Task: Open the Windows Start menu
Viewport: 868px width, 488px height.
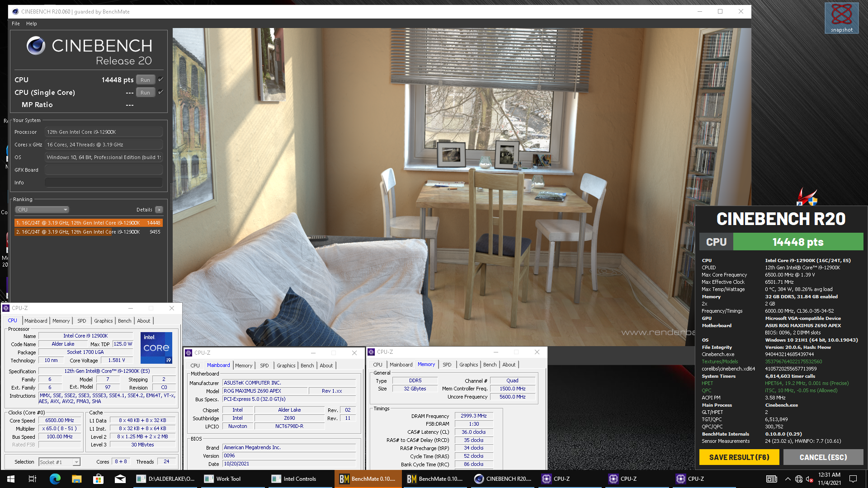Action: (11, 479)
